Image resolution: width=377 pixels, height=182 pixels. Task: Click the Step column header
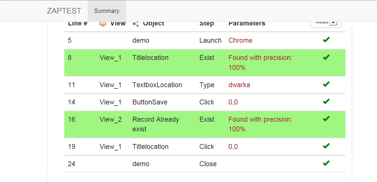[x=207, y=23]
